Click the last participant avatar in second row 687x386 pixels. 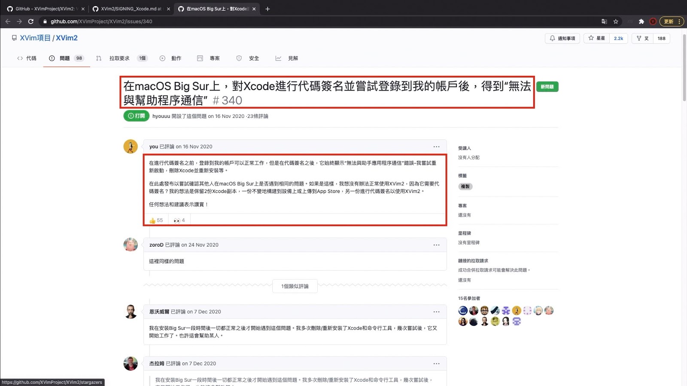pos(517,321)
